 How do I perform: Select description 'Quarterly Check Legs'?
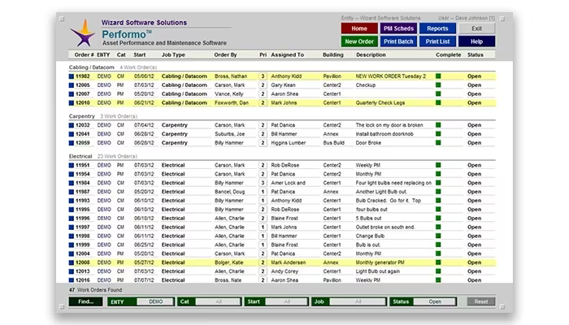point(380,103)
